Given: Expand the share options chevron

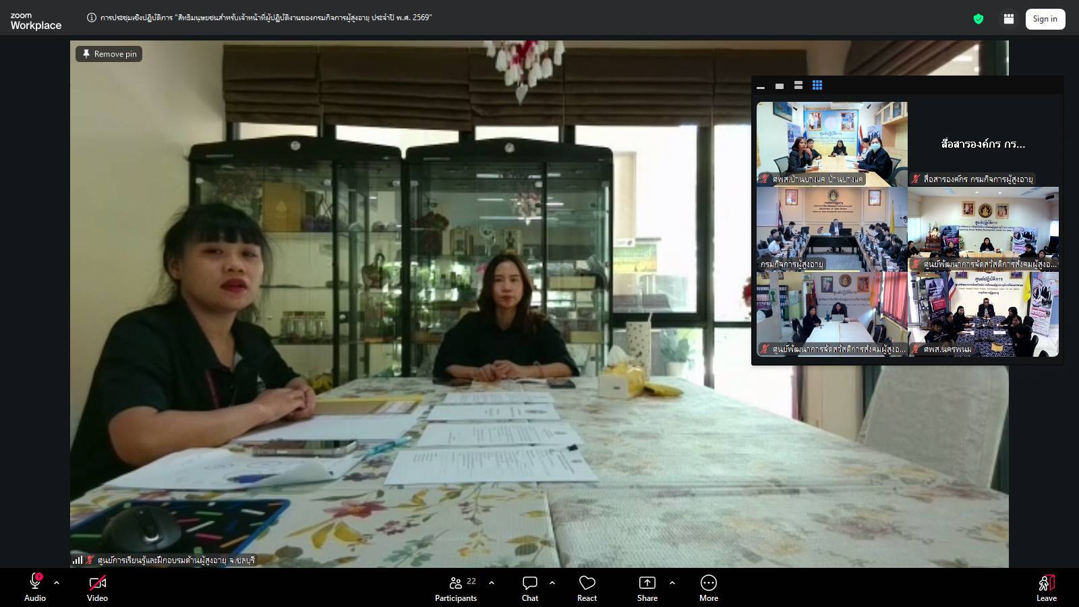Looking at the screenshot, I should pyautogui.click(x=672, y=583).
